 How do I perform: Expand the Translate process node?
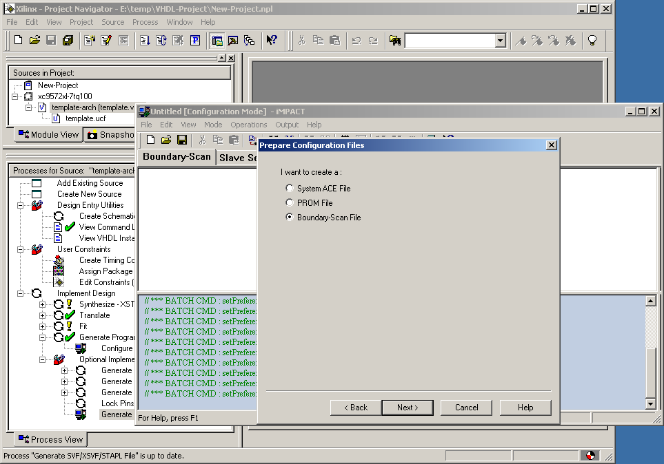tap(42, 315)
